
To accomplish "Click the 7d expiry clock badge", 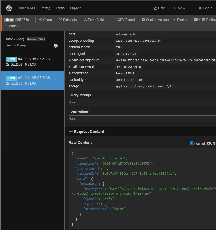I will pyautogui.click(x=9, y=20).
